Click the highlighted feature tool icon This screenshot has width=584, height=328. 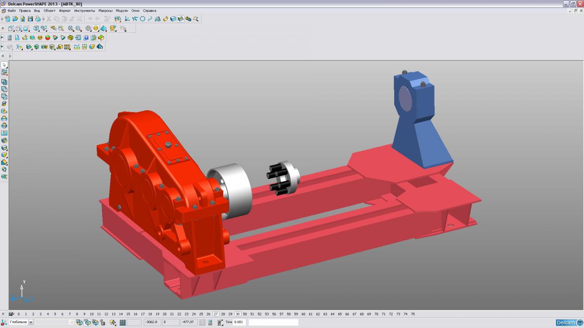(181, 19)
